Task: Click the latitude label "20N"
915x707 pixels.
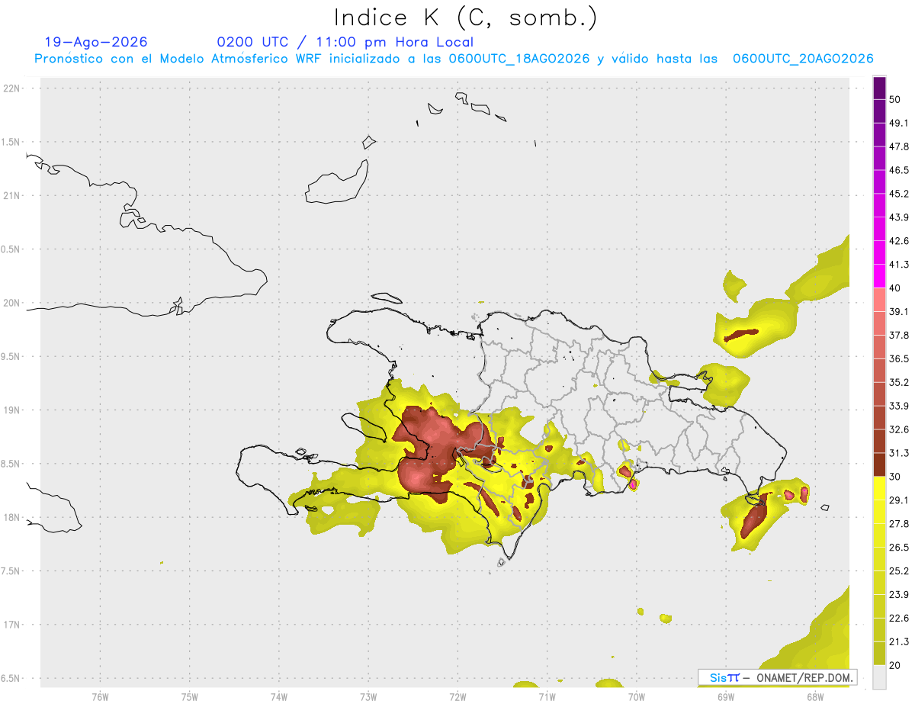Action: pos(11,303)
